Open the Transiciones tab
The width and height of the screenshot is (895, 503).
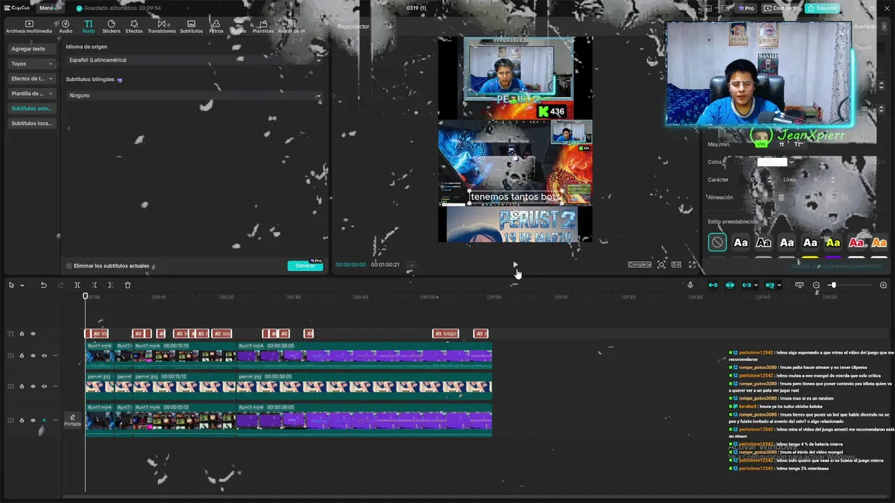(x=162, y=27)
